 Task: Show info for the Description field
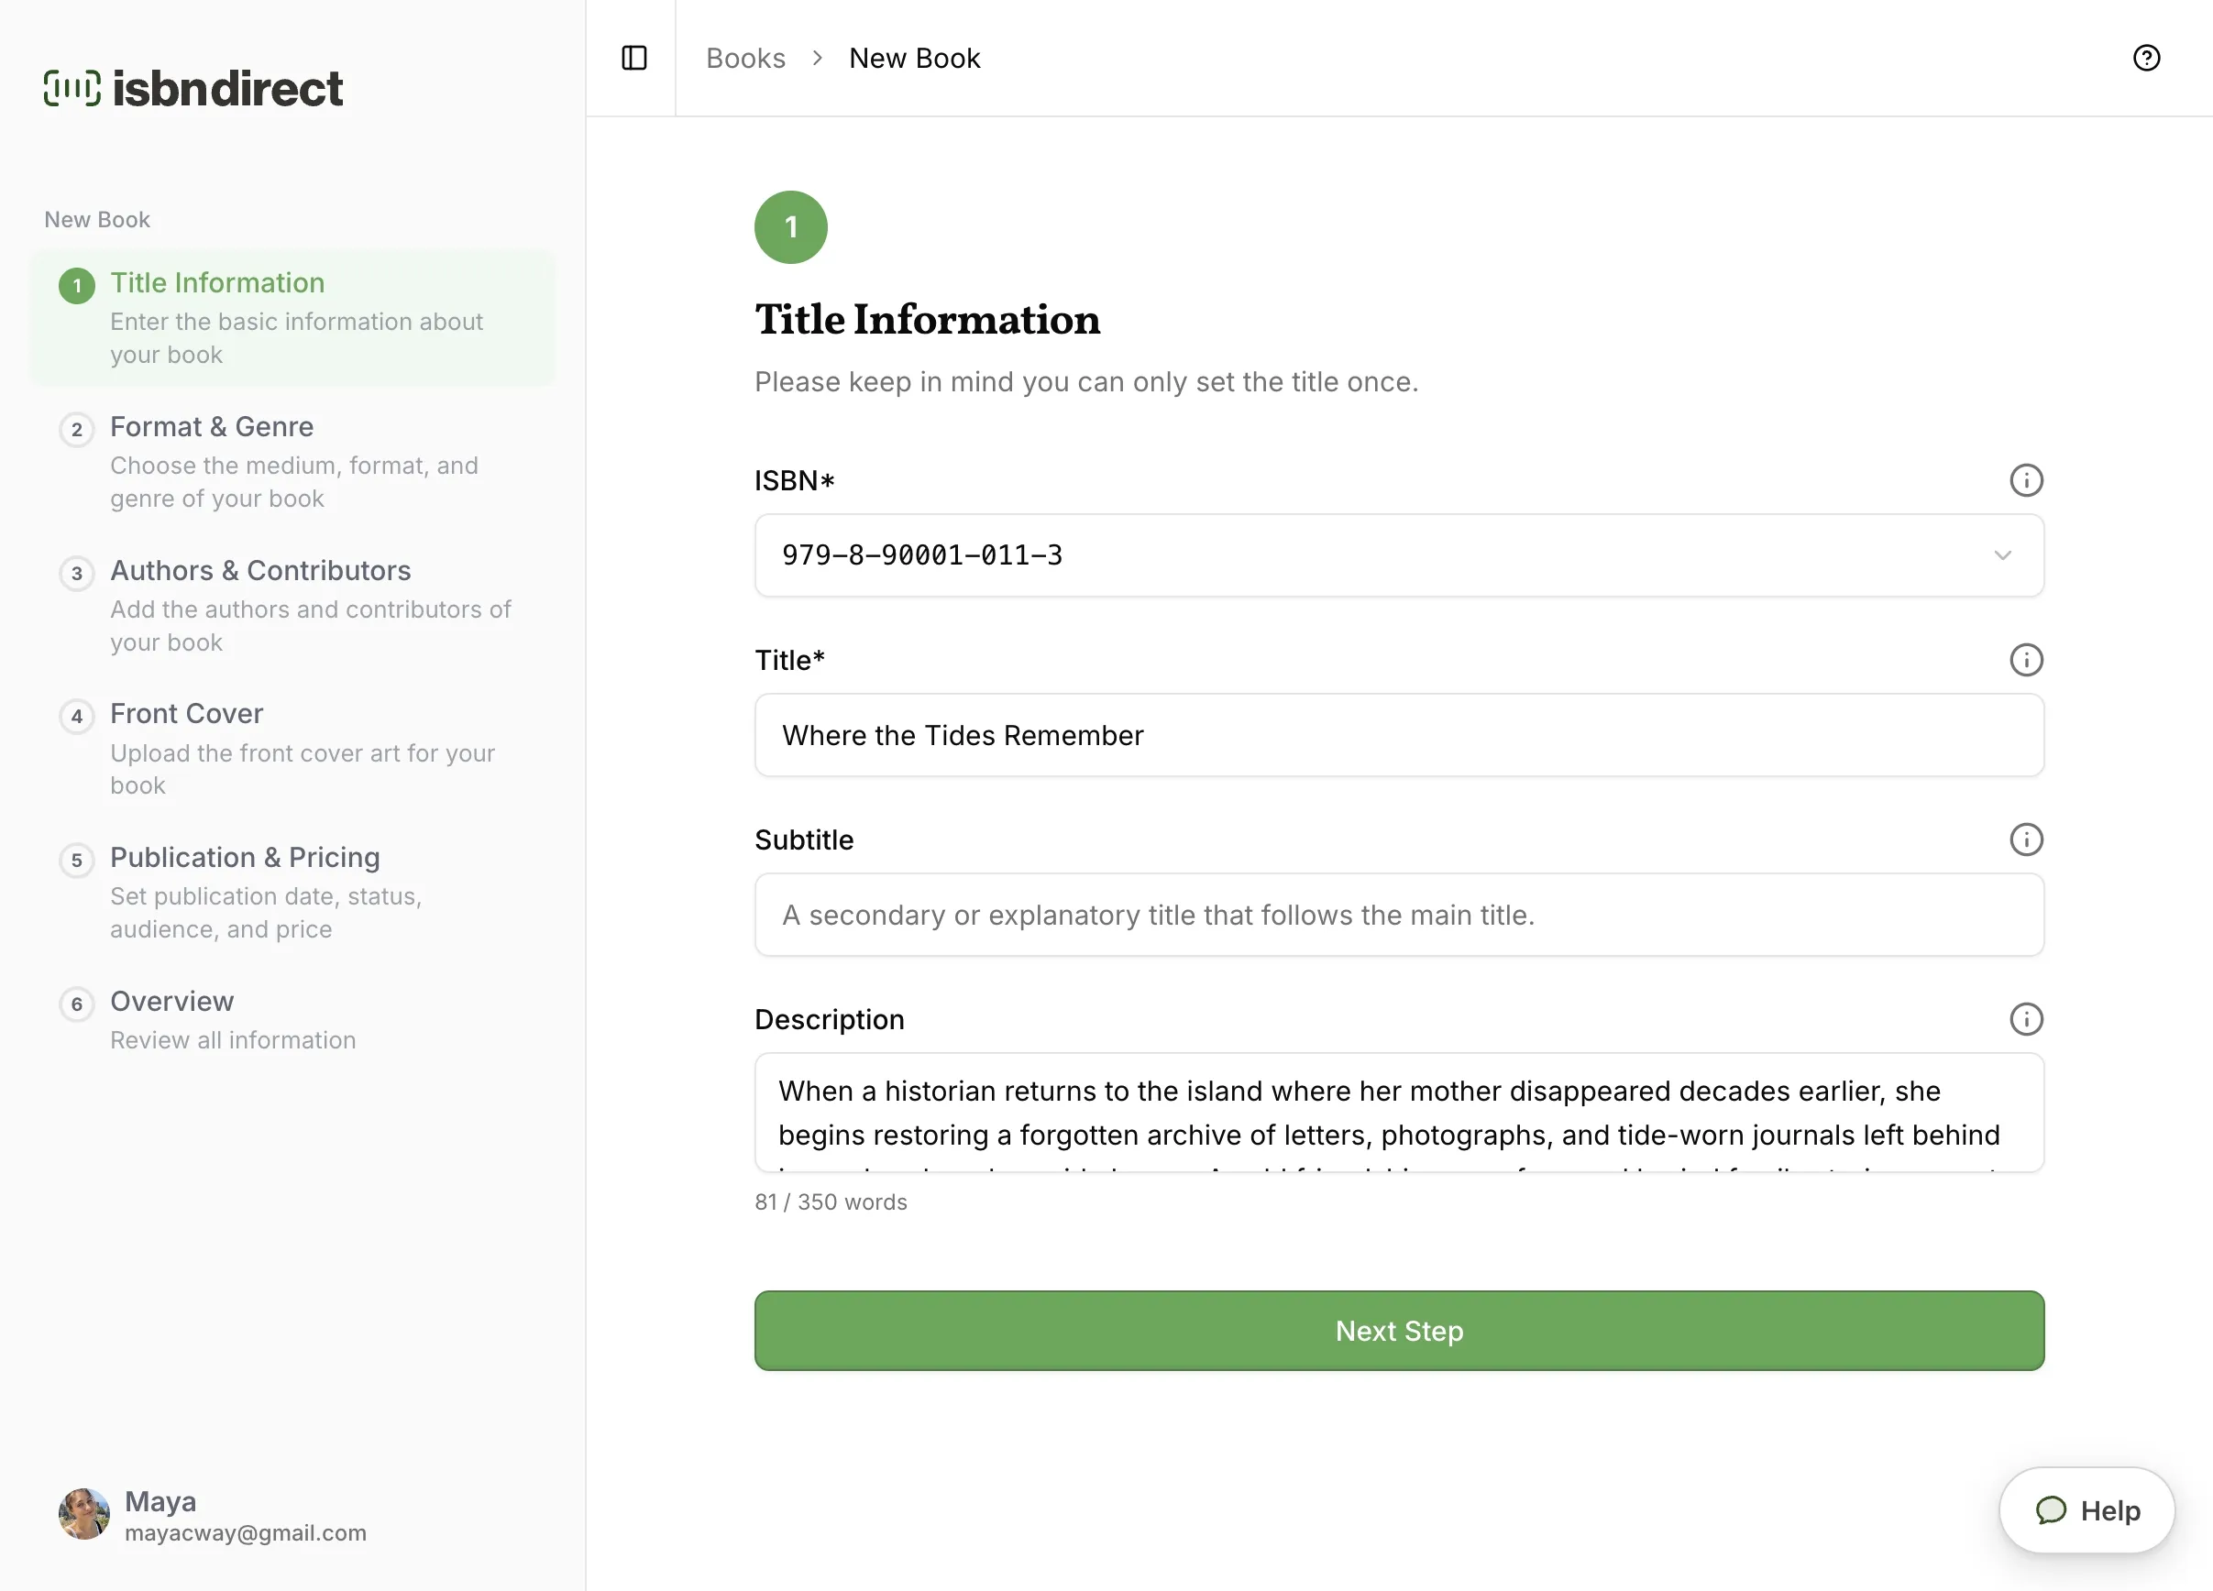(x=2026, y=1019)
